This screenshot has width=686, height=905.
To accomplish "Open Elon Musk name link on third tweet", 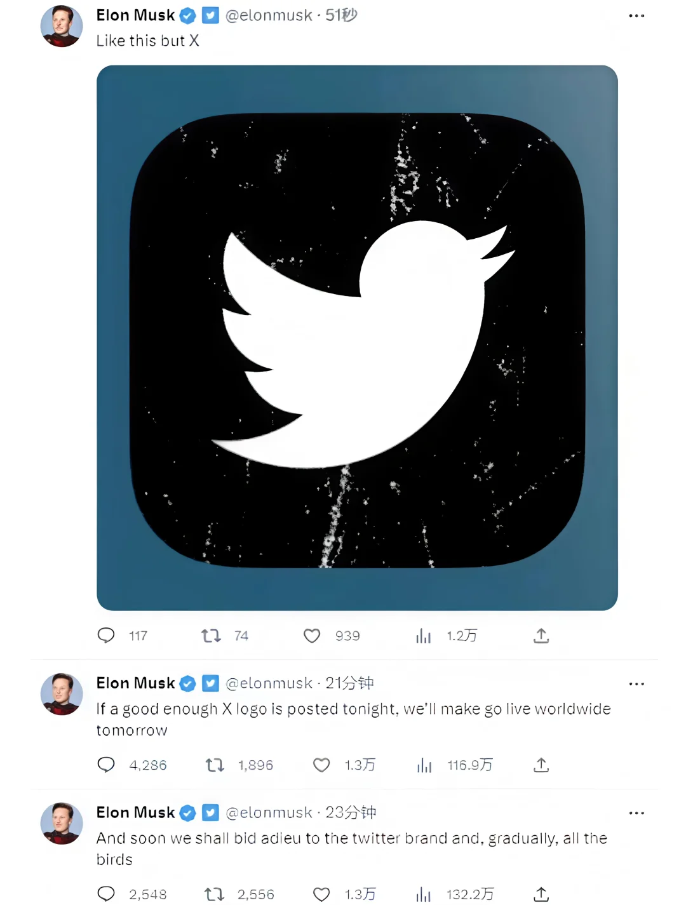I will click(x=135, y=812).
